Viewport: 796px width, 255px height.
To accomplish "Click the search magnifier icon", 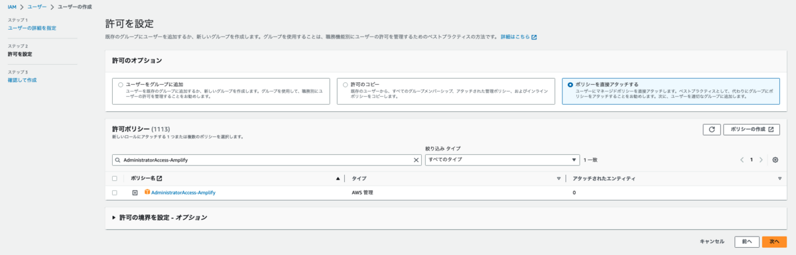I will coord(117,160).
